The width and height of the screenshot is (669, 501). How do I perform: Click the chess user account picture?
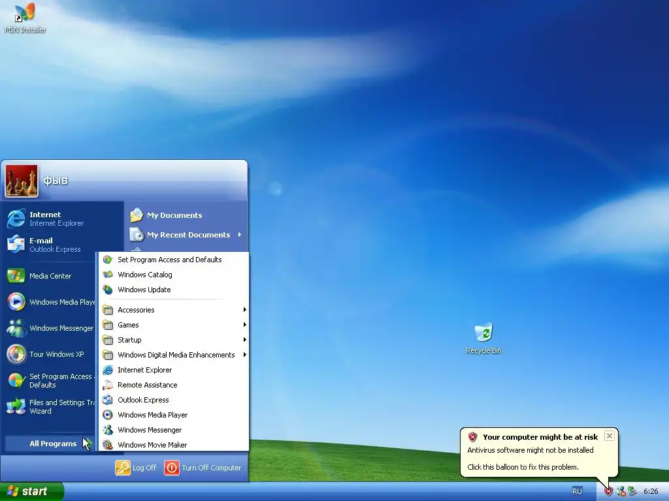click(22, 181)
